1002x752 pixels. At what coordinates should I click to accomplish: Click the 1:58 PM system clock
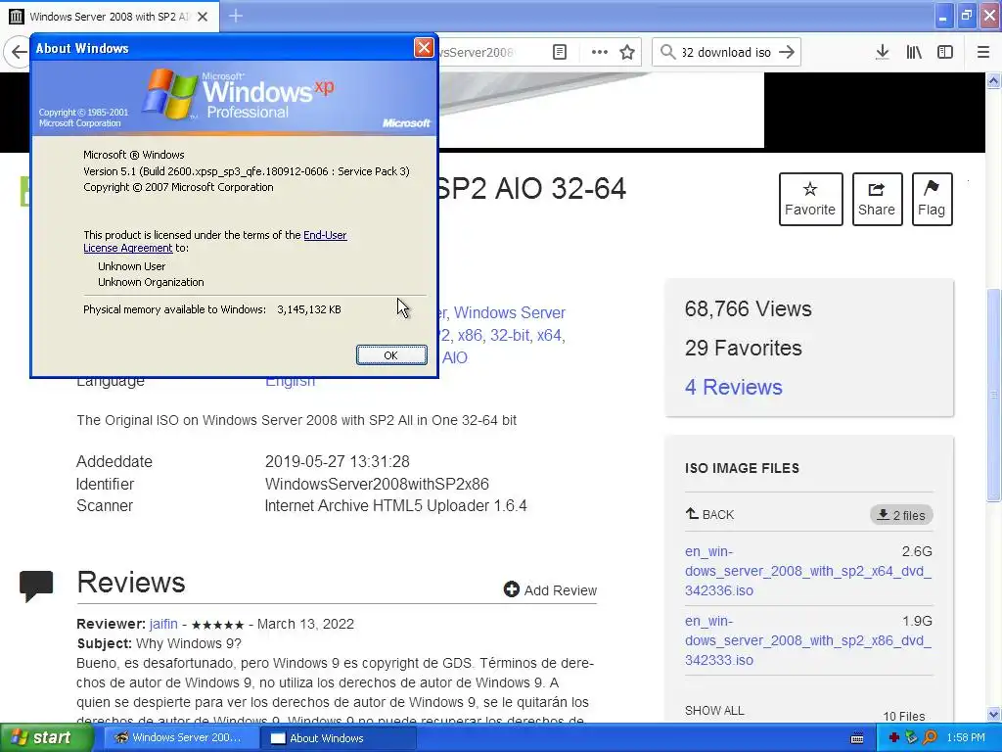click(x=966, y=738)
